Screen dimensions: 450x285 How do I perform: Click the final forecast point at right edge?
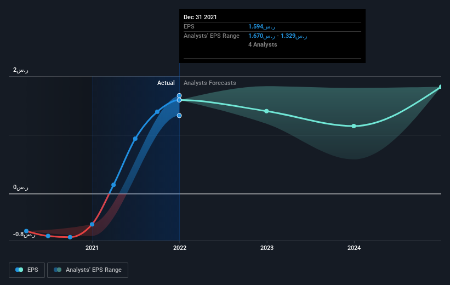(441, 87)
